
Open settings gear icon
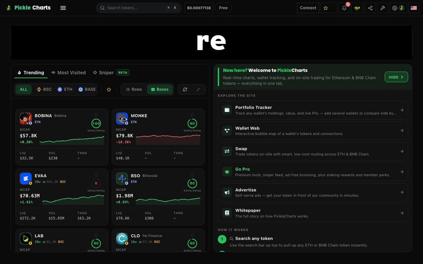coord(395,8)
